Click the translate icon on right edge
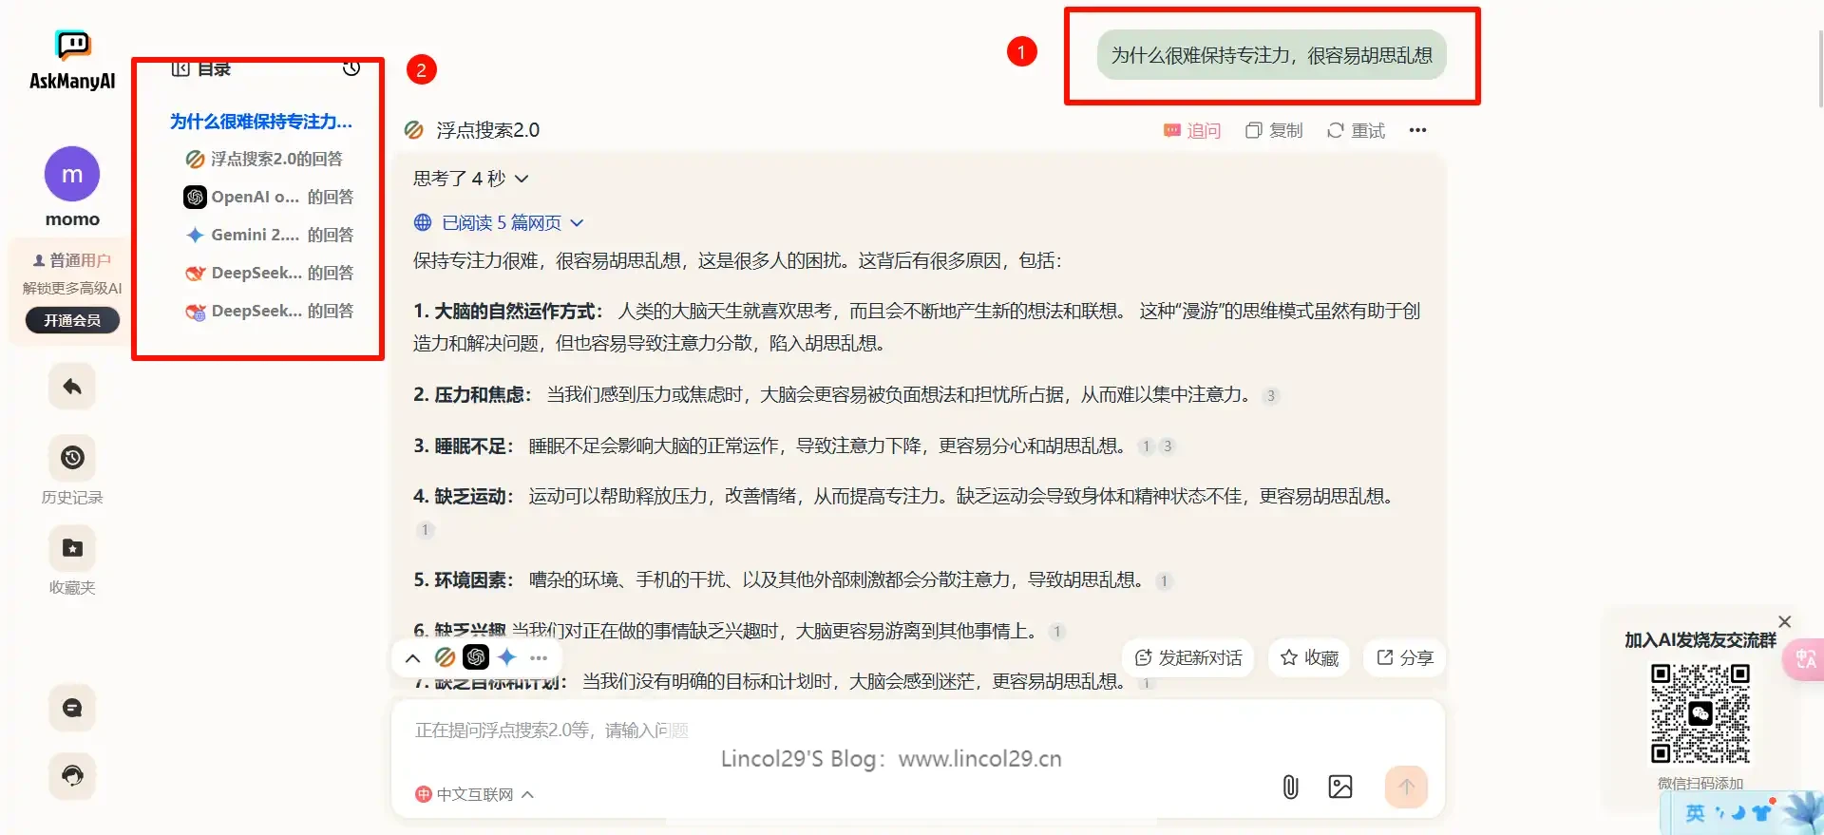Image resolution: width=1824 pixels, height=835 pixels. [1805, 659]
